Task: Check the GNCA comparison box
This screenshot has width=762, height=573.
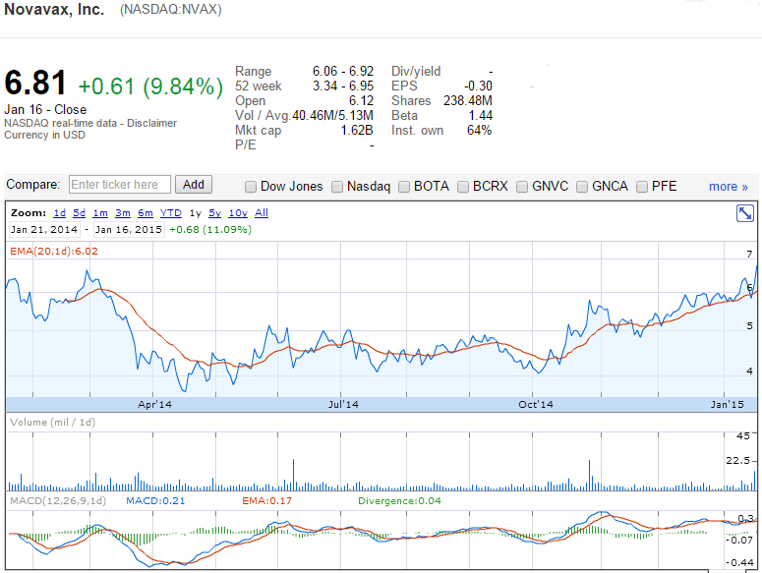Action: click(582, 187)
